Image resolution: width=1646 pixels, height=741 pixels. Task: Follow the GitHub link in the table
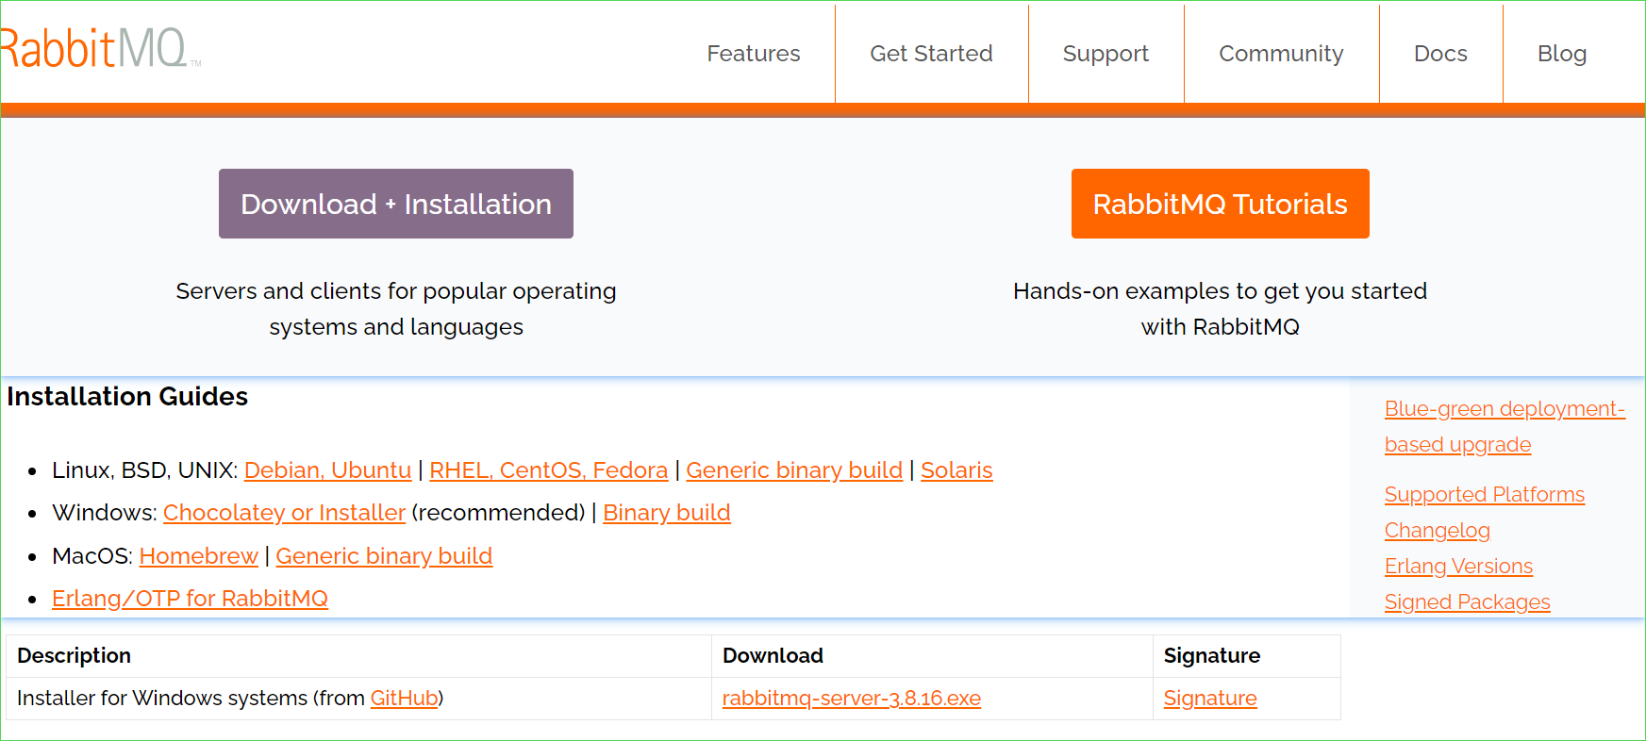[404, 698]
